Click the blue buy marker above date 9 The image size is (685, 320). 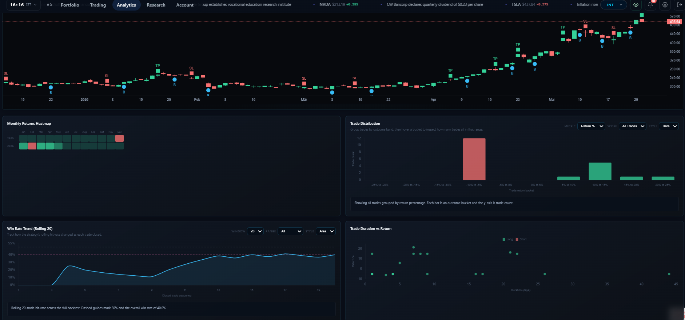pos(467,81)
